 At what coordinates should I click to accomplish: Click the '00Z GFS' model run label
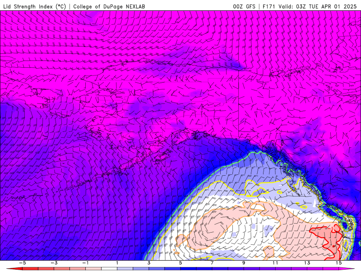click(x=244, y=6)
